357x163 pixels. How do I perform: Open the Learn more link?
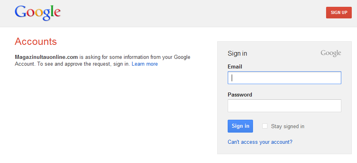click(x=145, y=64)
